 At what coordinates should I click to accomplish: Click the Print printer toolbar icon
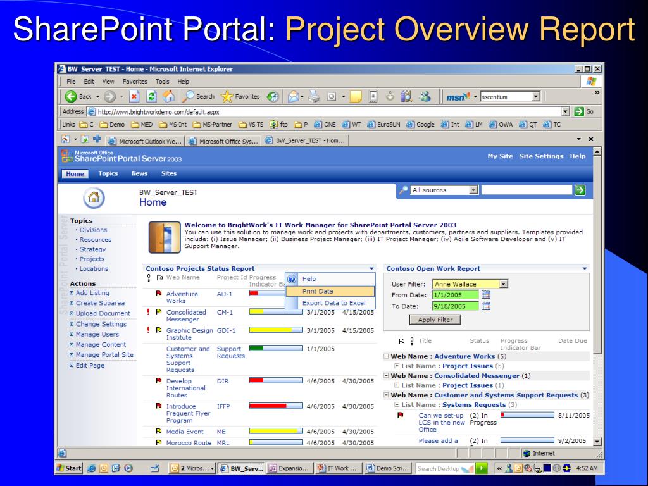click(314, 97)
